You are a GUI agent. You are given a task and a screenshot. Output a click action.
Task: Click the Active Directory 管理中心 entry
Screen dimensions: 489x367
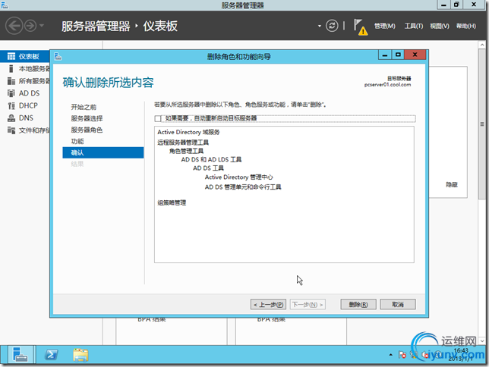pos(238,177)
